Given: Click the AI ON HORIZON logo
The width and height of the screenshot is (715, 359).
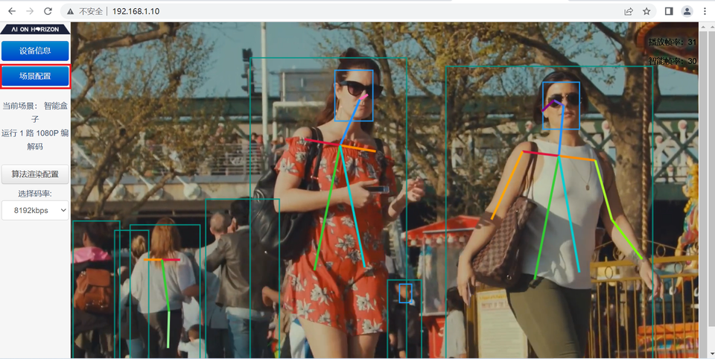Looking at the screenshot, I should click(35, 29).
